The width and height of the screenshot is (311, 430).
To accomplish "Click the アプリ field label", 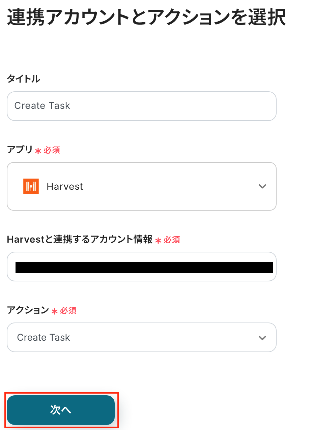I will [x=20, y=150].
